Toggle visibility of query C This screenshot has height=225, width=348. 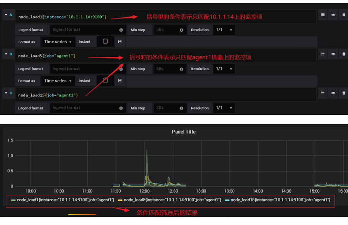click(x=333, y=93)
